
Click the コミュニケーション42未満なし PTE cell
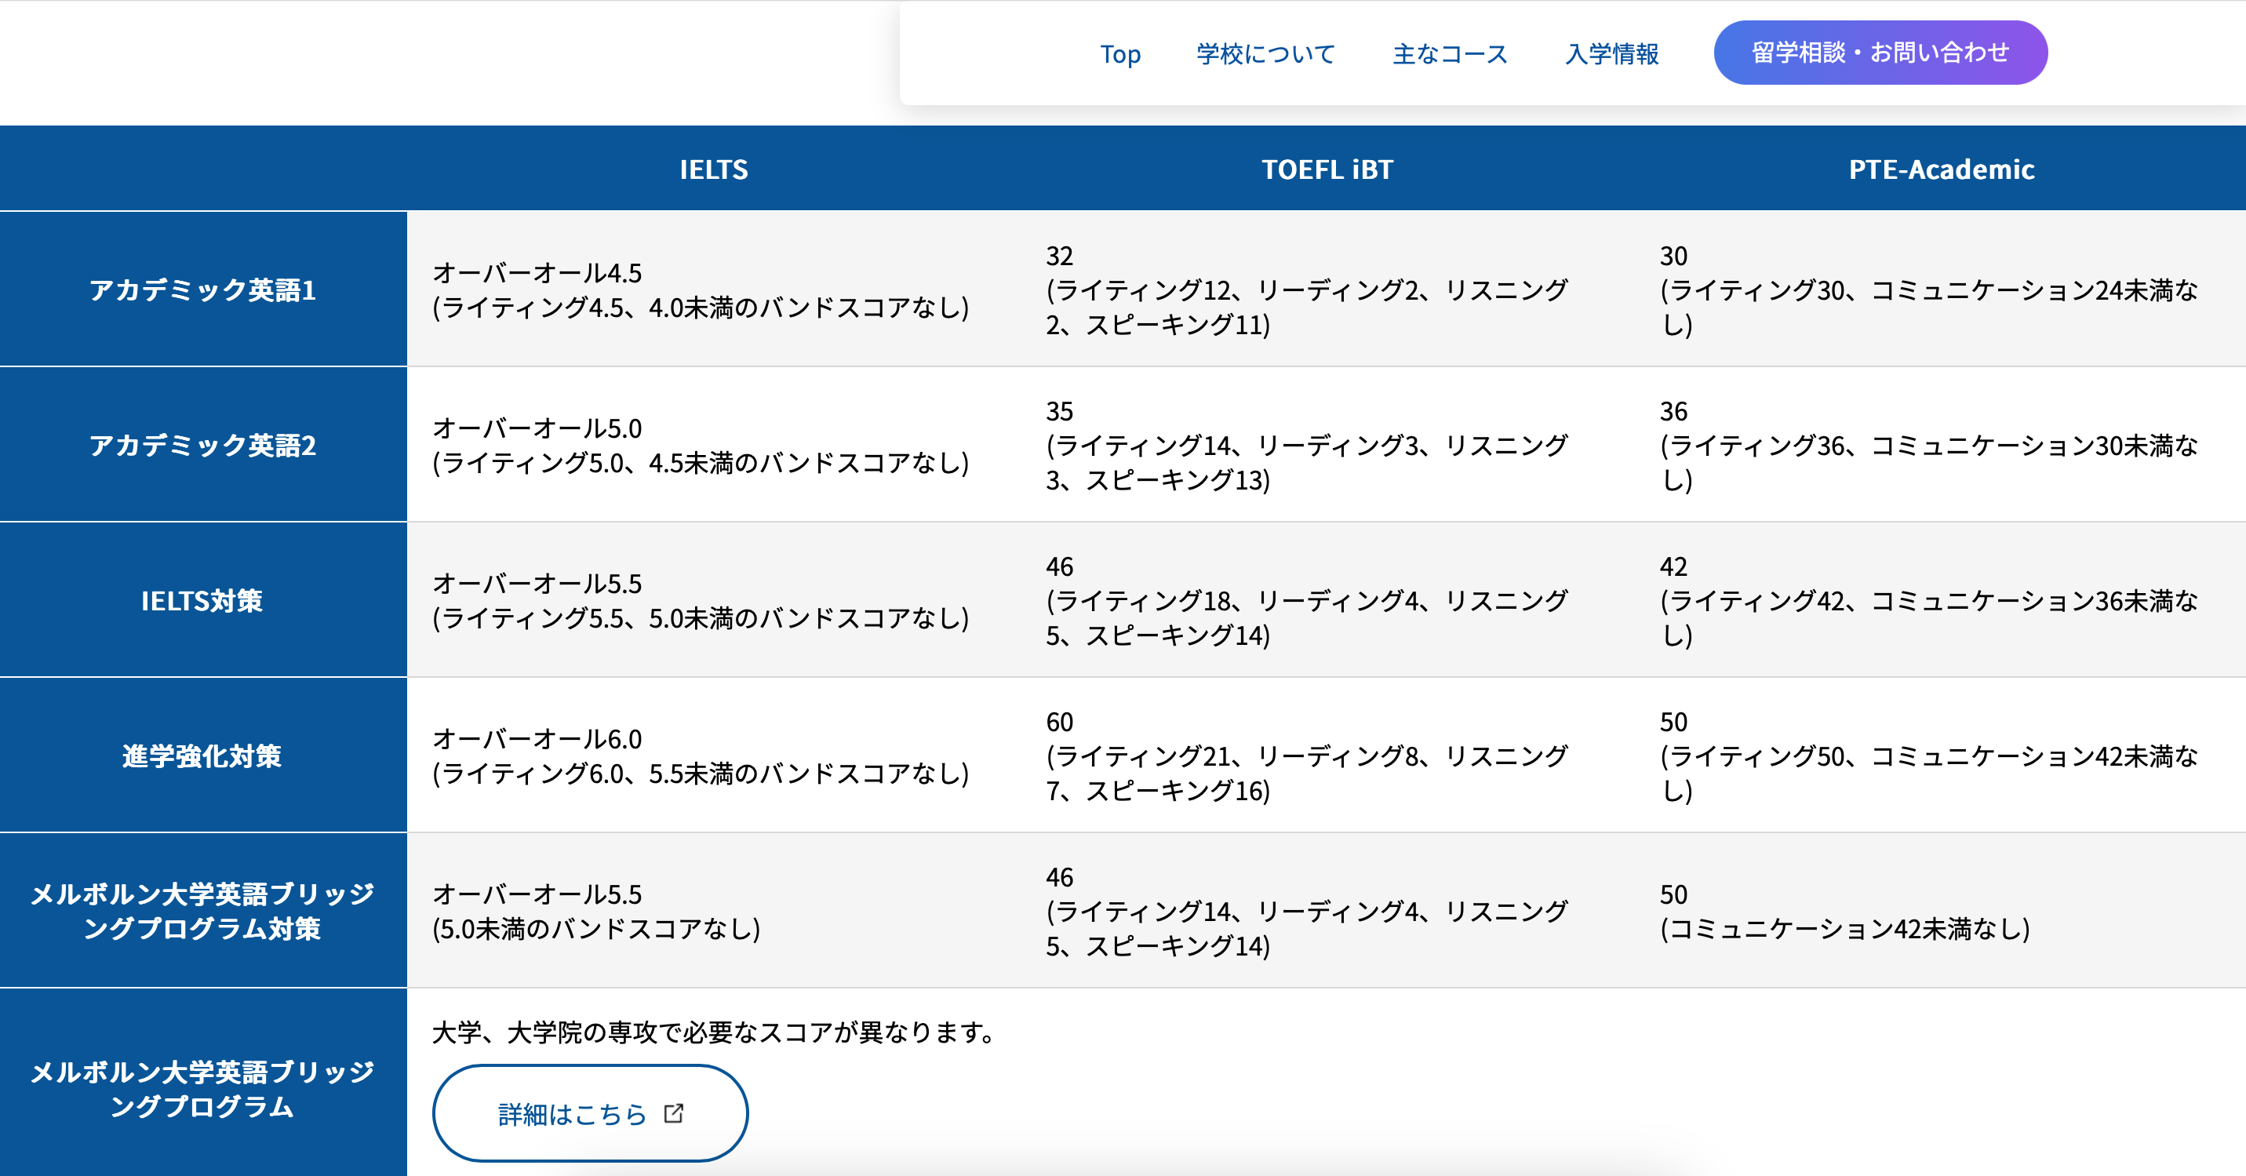coord(1941,910)
